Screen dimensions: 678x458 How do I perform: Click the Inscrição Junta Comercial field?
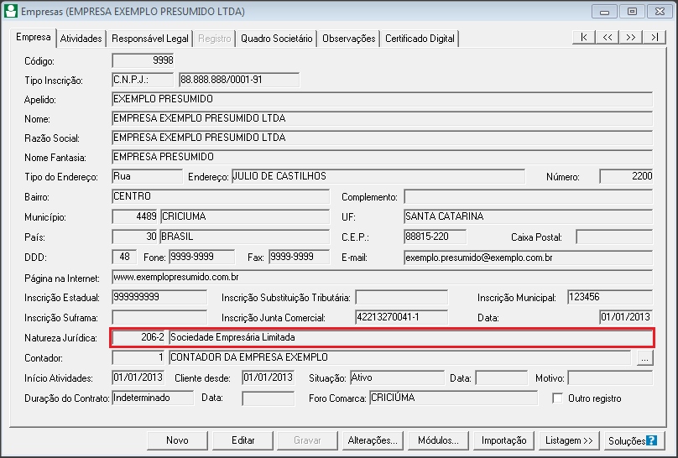point(402,318)
